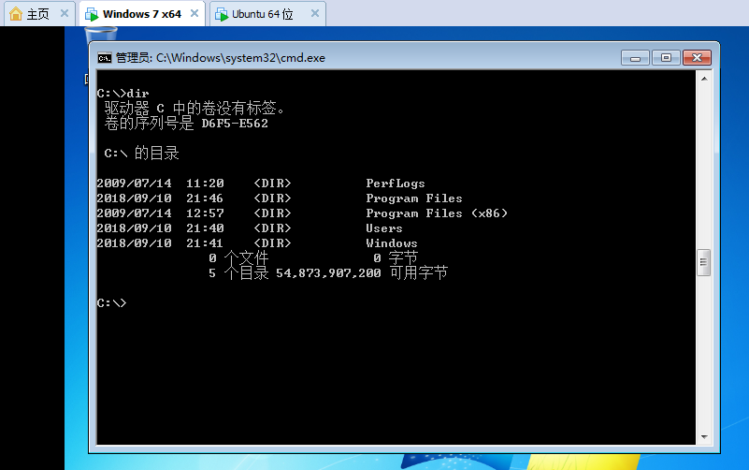Image resolution: width=749 pixels, height=470 pixels.
Task: Click the 2009/07/14 11:20 timestamp
Action: click(x=160, y=184)
